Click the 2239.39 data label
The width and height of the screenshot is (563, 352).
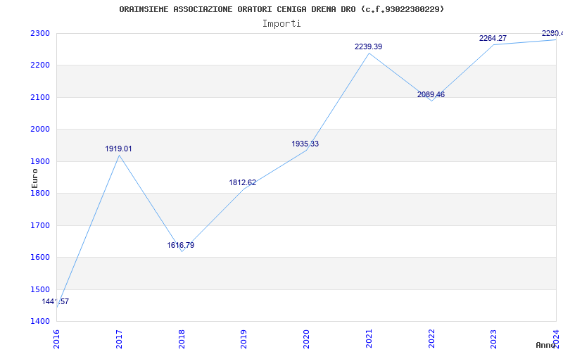368,46
